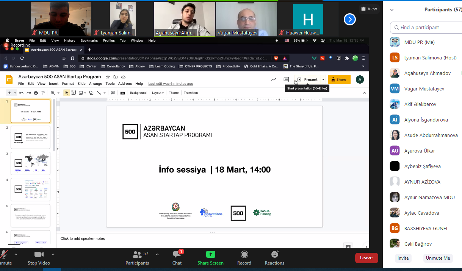
Task: Insert a Text box from toolbar
Action: [74, 93]
